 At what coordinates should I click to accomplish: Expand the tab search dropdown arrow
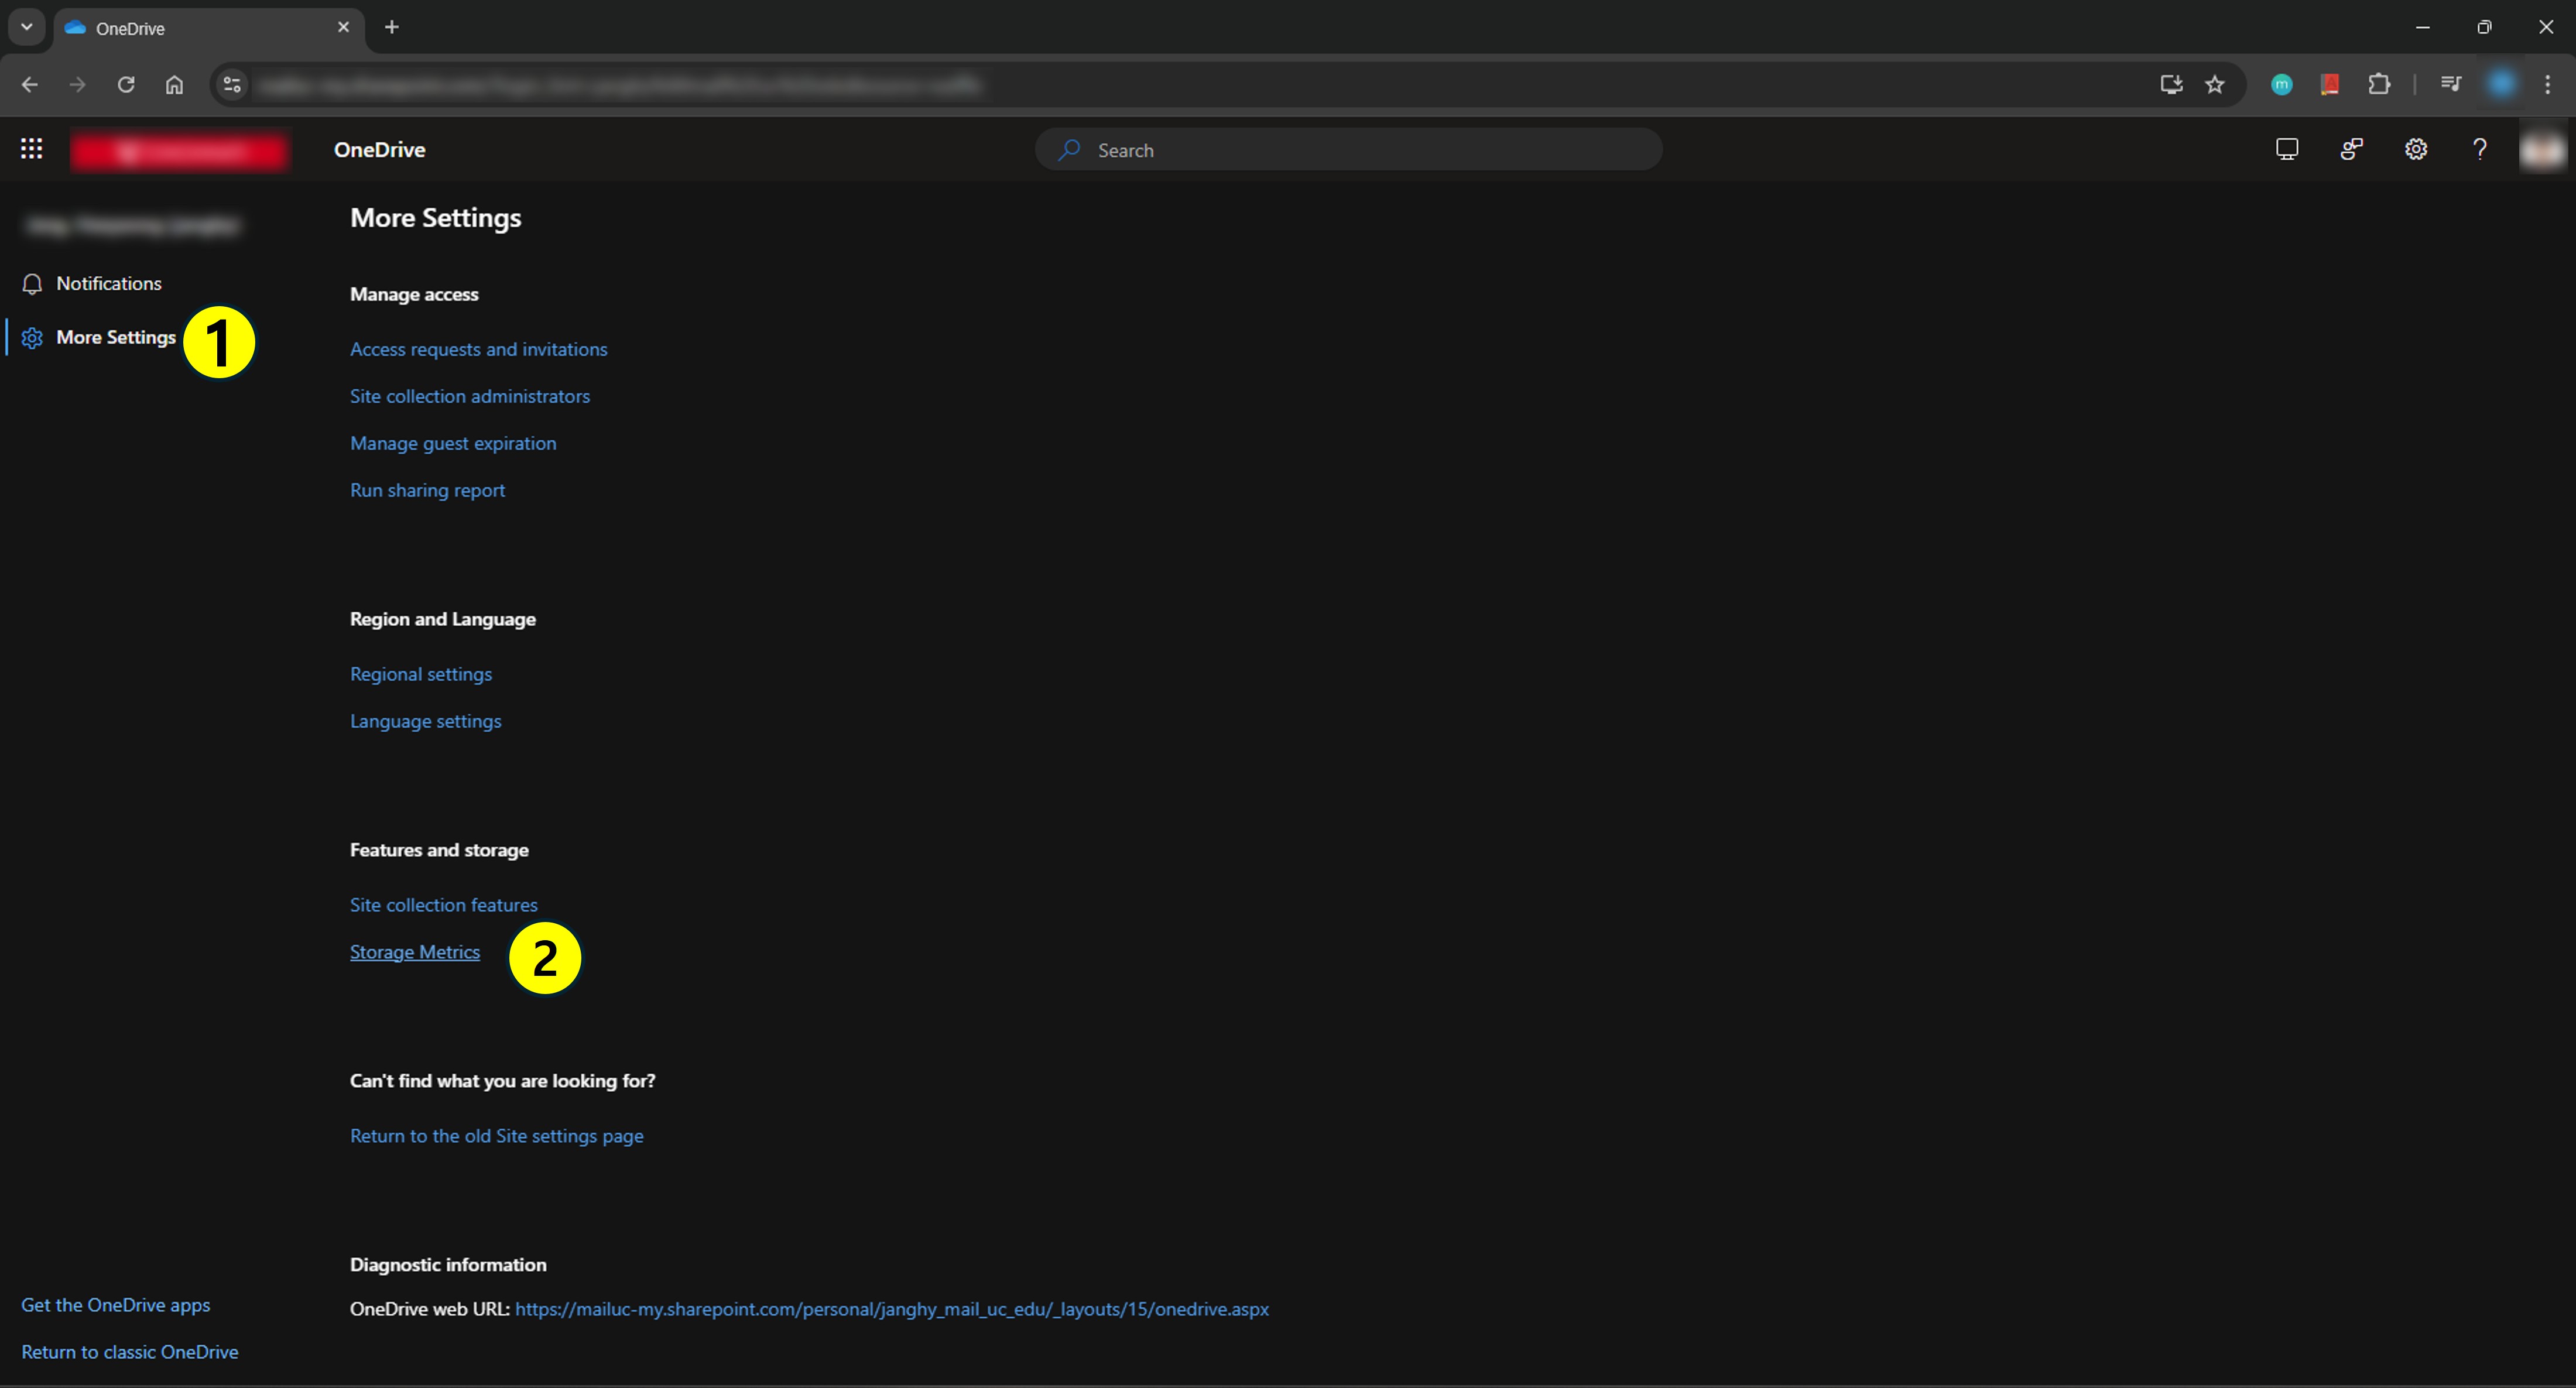(x=27, y=27)
